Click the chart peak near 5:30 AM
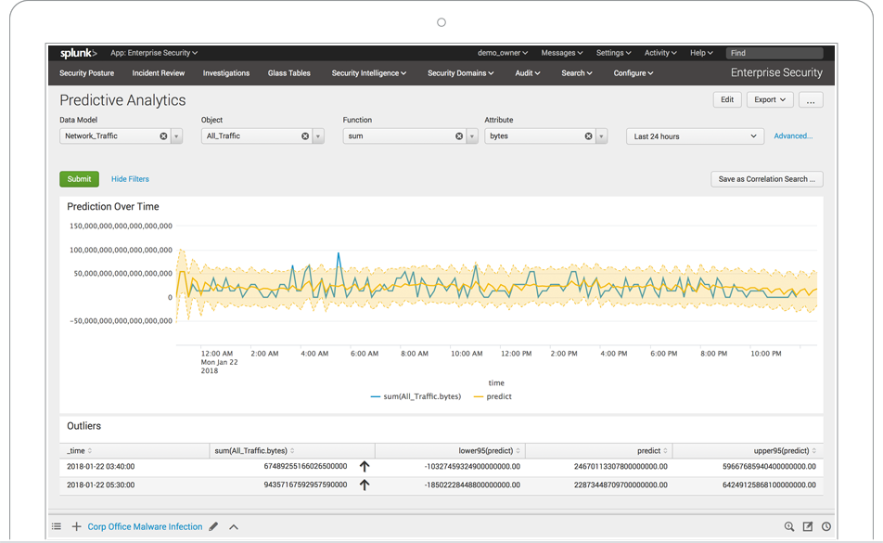 pyautogui.click(x=339, y=253)
